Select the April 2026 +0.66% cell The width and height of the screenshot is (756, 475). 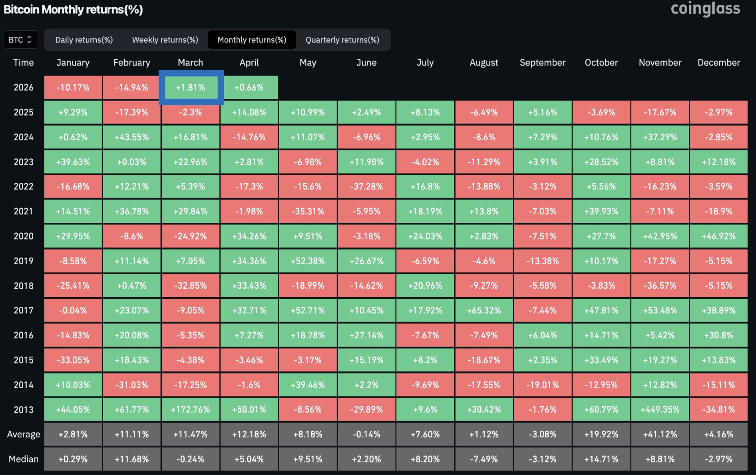click(x=249, y=88)
